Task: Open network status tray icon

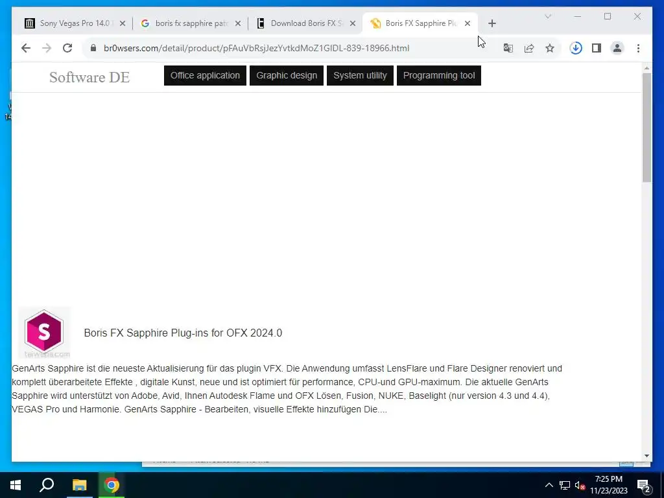Action: pyautogui.click(x=565, y=485)
